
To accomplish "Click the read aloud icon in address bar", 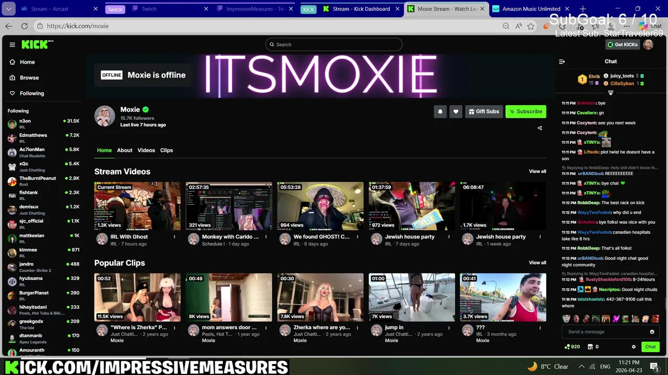I will (518, 26).
